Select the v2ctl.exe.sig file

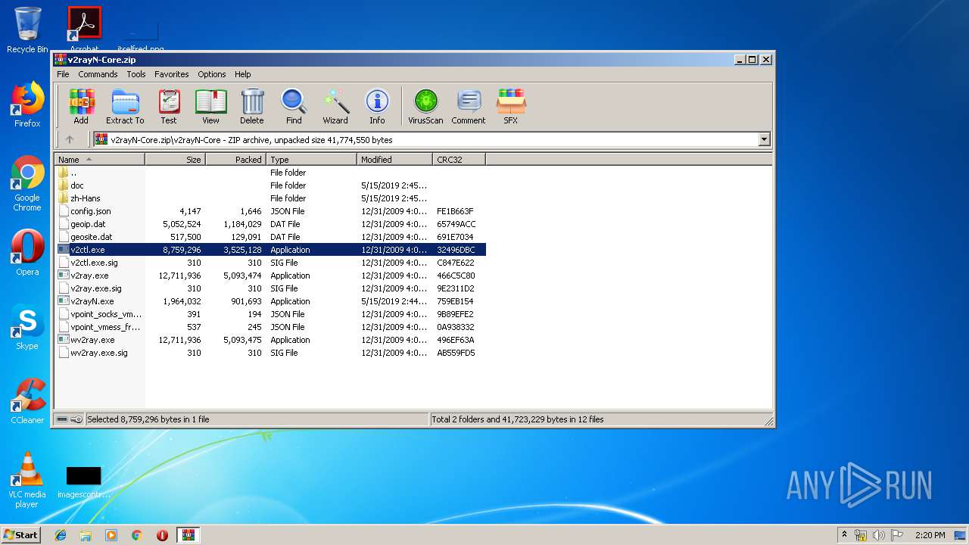coord(271,263)
